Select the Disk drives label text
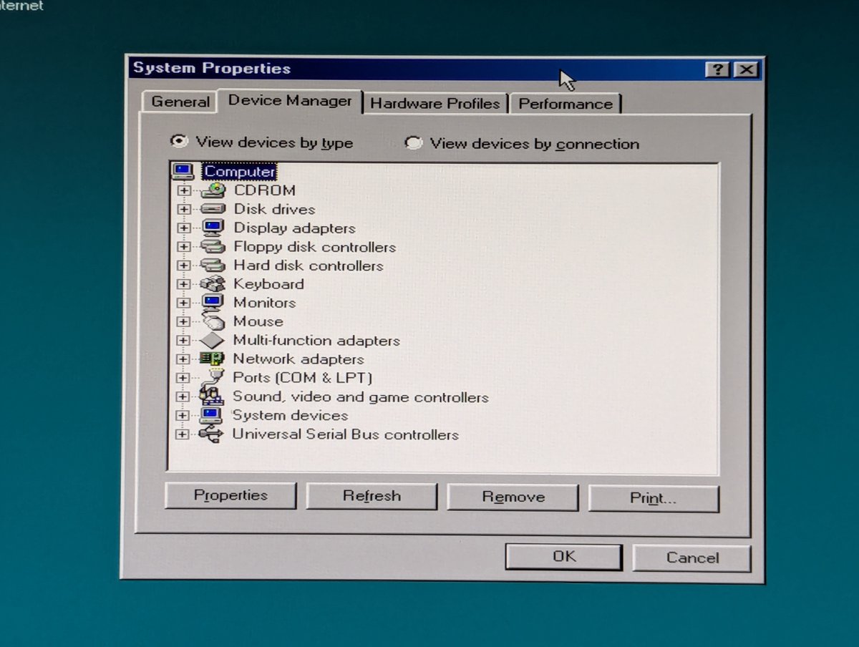This screenshot has width=859, height=647. click(274, 209)
